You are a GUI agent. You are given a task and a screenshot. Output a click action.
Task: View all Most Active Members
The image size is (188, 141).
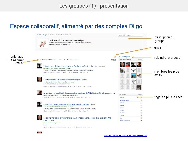tap(140, 60)
